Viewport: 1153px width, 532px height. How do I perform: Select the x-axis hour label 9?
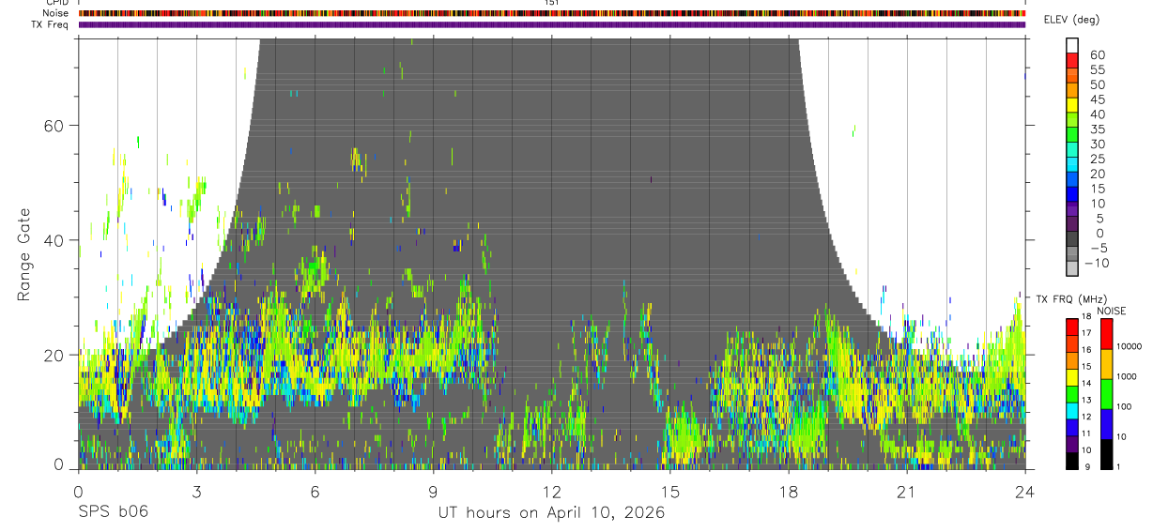(x=434, y=492)
